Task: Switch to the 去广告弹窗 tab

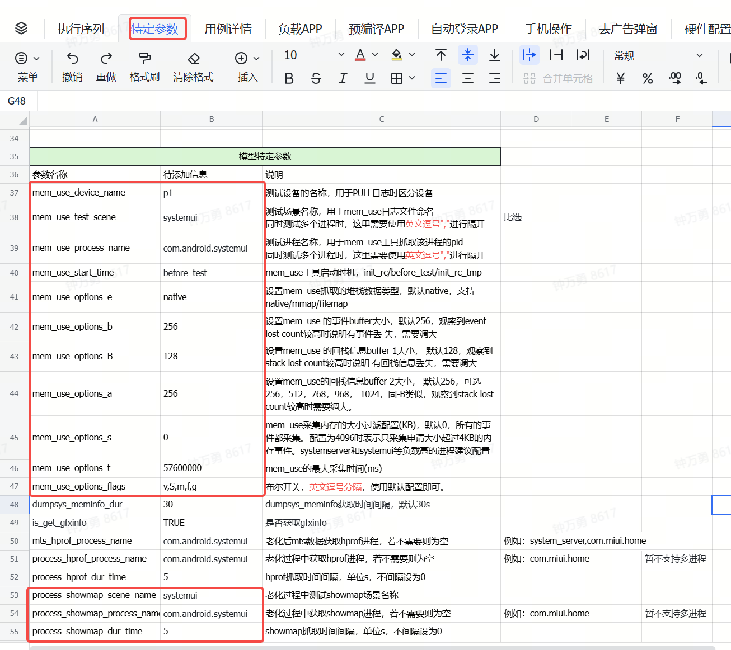Action: [628, 29]
